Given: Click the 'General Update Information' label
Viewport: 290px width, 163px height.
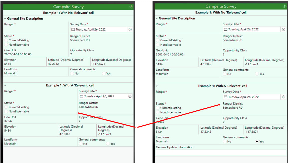Looking at the screenshot, I should 175,147.
